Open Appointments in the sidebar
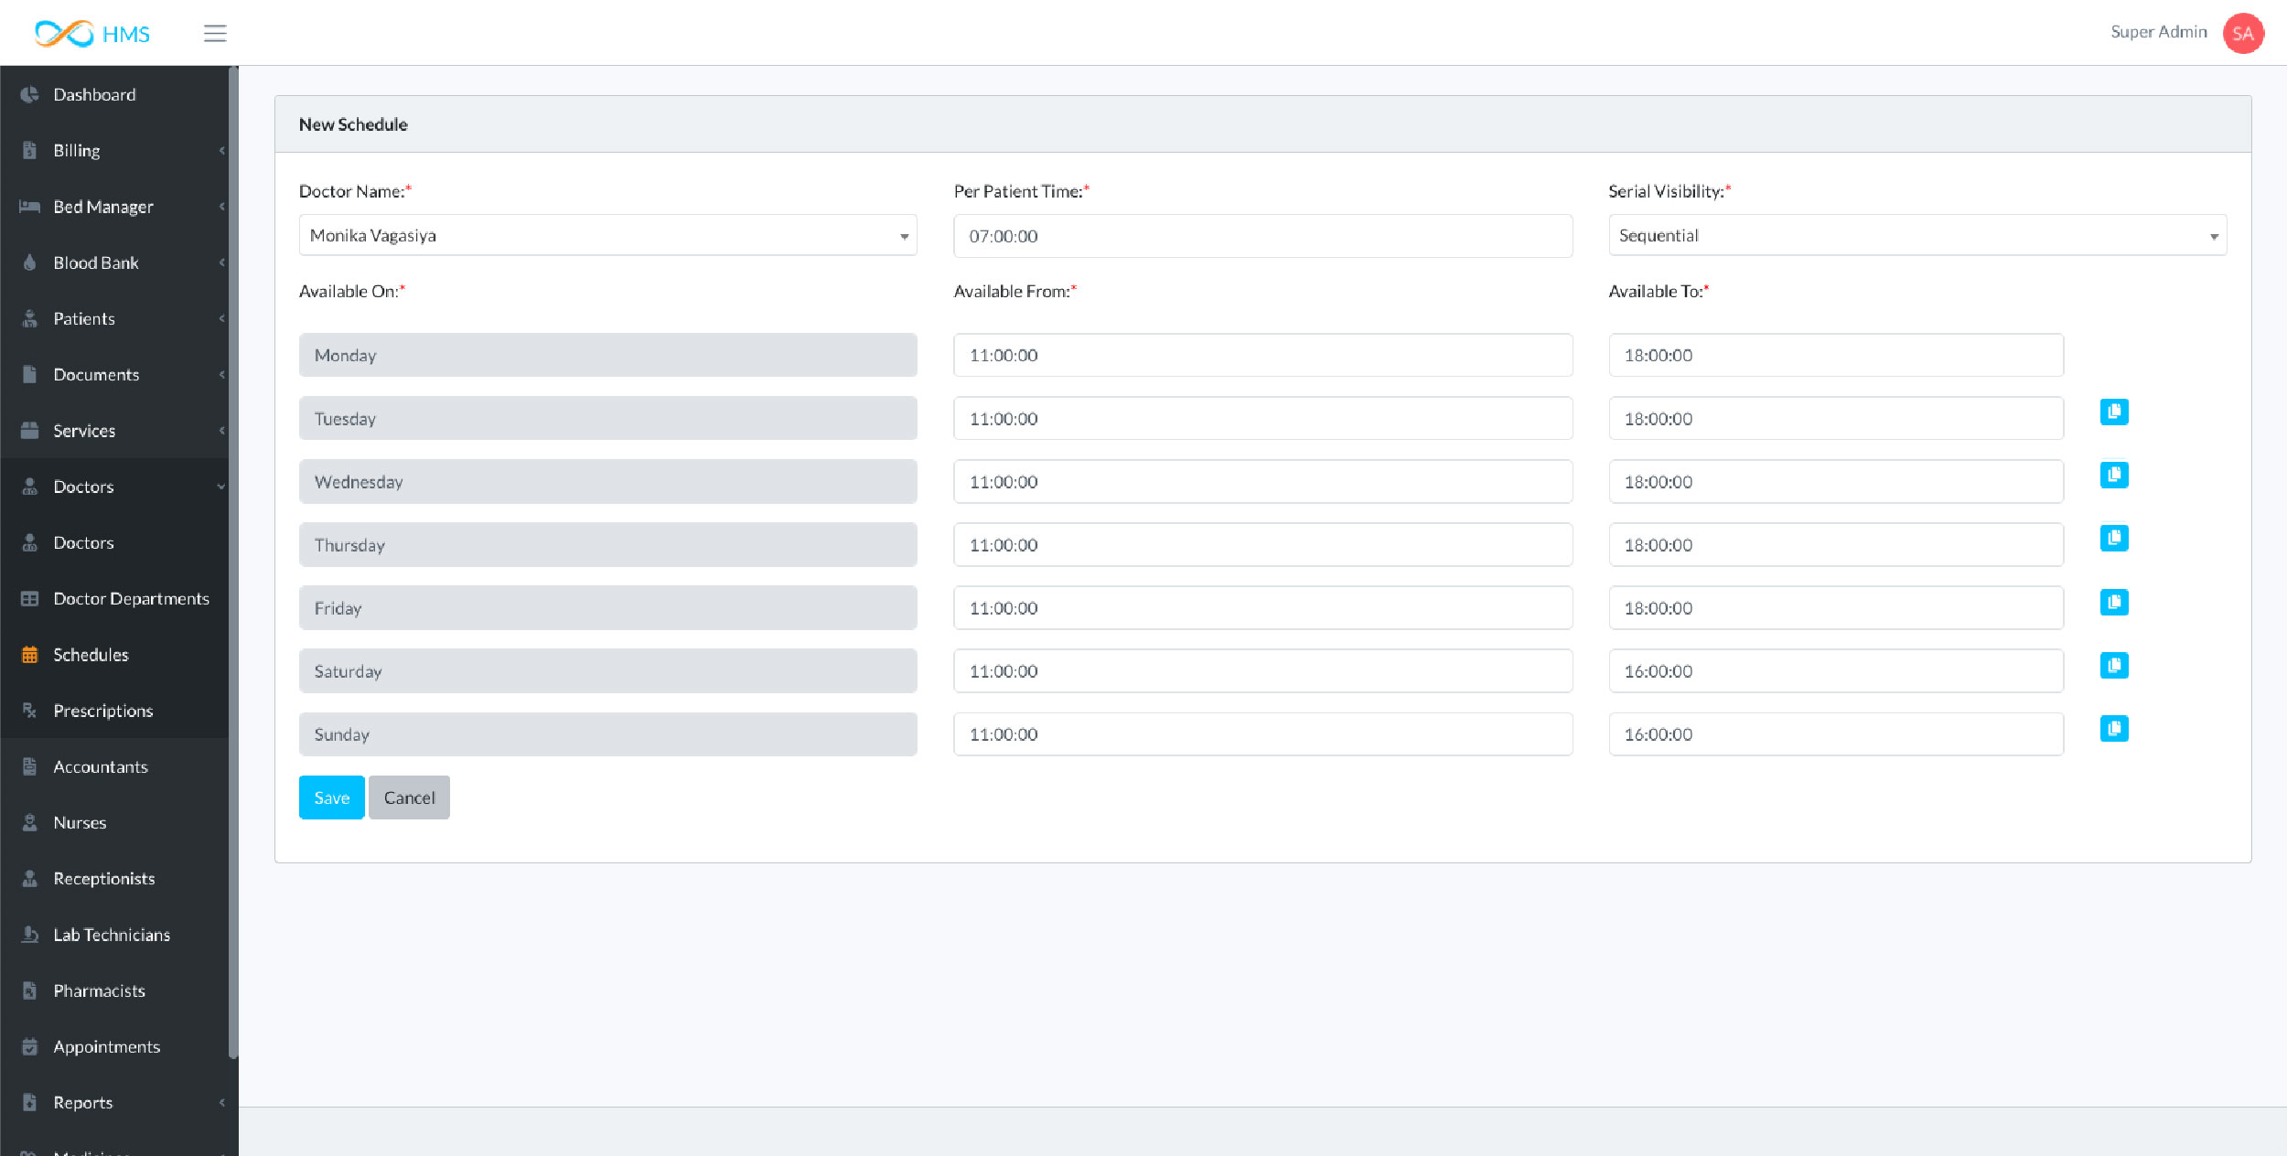 (x=106, y=1047)
